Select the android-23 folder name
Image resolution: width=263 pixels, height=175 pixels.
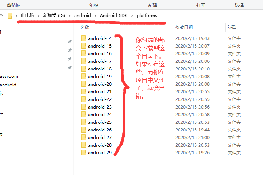[x=100, y=107]
